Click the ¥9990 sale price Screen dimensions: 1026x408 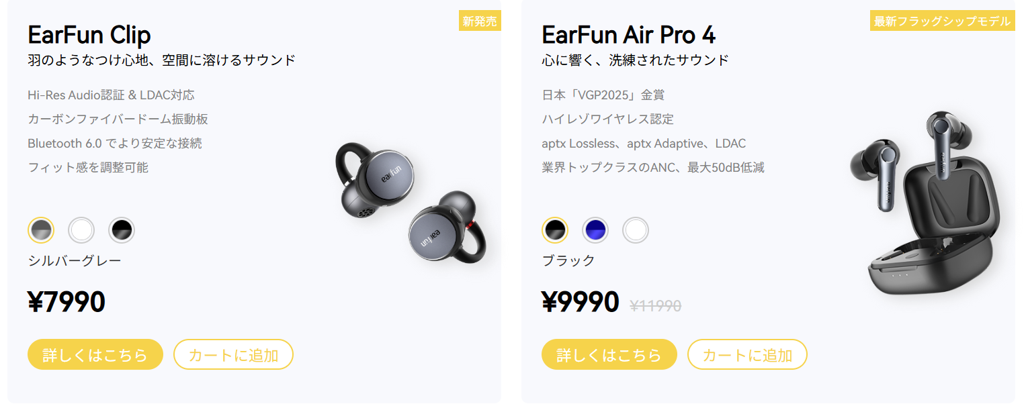click(581, 303)
